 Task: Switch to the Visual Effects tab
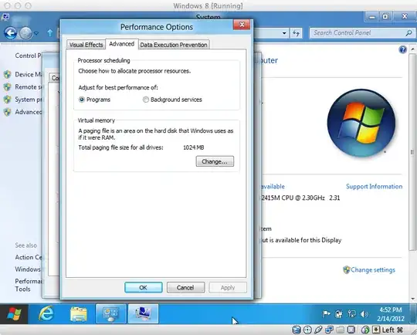point(86,45)
